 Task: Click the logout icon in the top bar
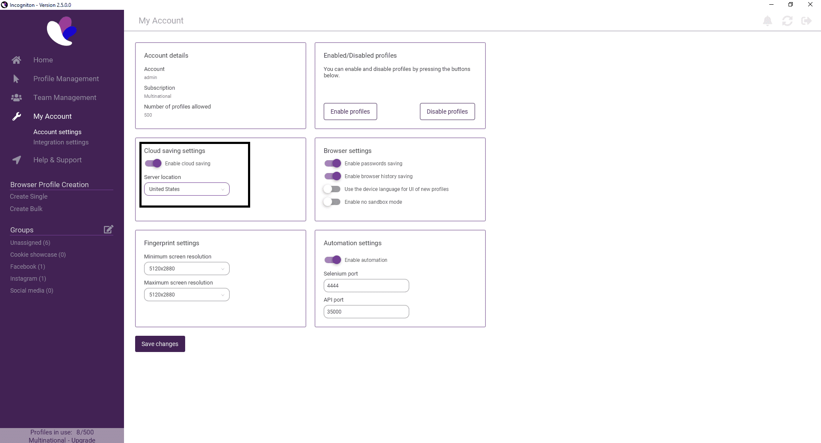pos(806,21)
